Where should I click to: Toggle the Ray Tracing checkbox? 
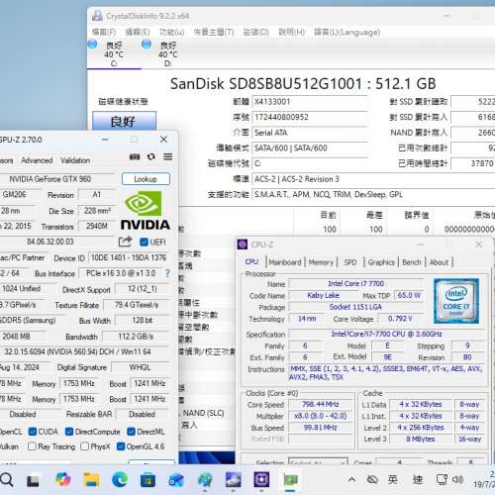click(x=32, y=446)
